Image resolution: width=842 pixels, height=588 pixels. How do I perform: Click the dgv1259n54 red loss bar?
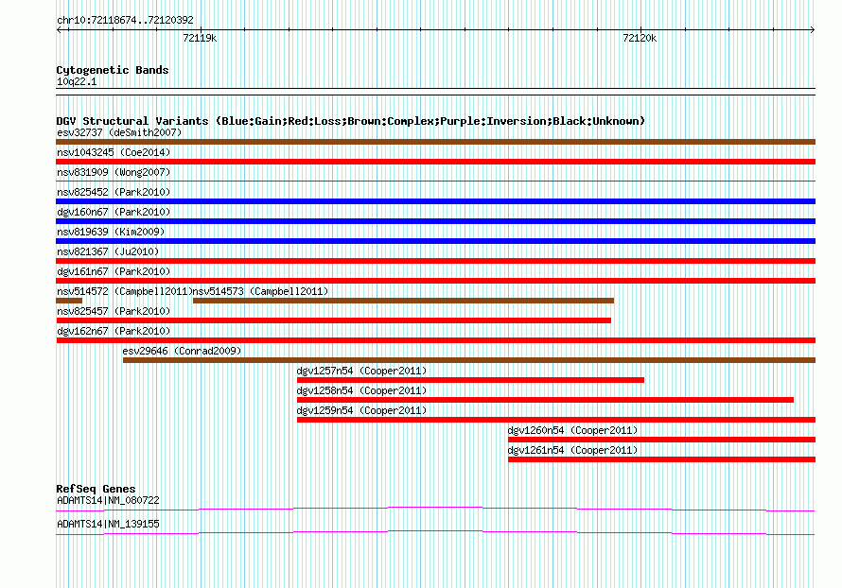tap(556, 420)
